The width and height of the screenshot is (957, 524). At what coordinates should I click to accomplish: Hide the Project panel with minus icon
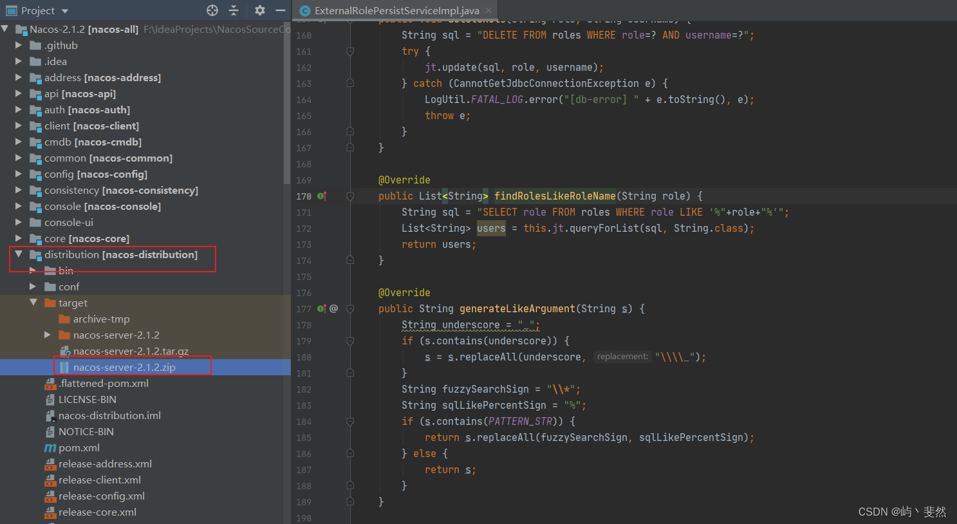coord(280,10)
